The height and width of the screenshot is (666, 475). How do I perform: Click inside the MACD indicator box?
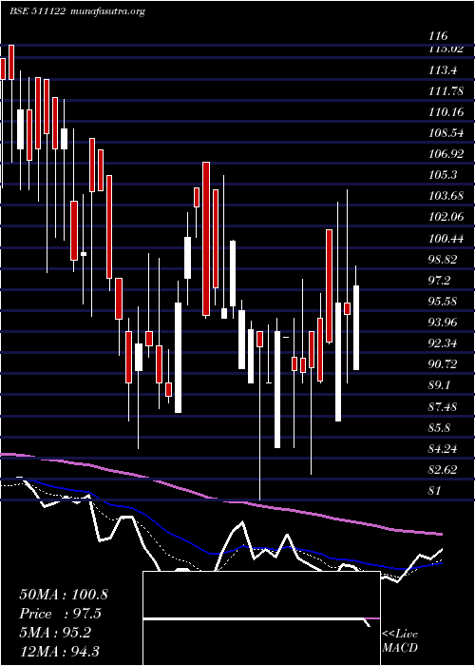pyautogui.click(x=261, y=618)
